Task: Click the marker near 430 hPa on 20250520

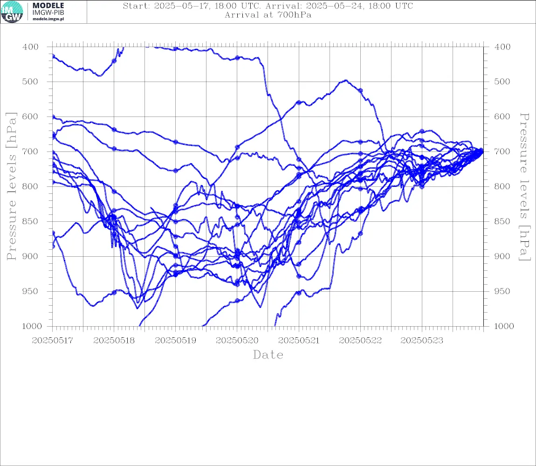Action: point(237,58)
